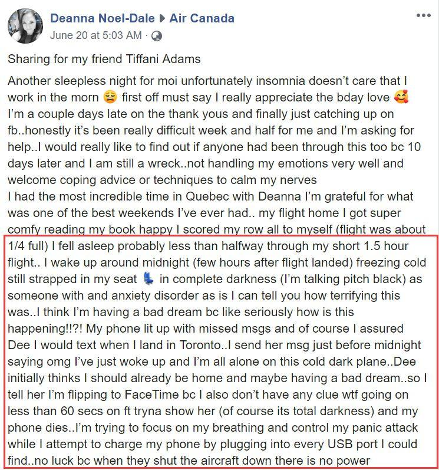Click the globe public privacy icon
The height and width of the screenshot is (470, 439).
click(157, 36)
